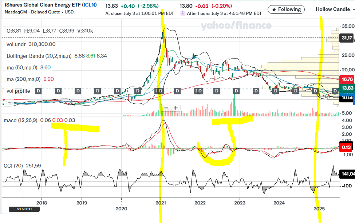Click the red 16.76 moving average price tag
The image size is (355, 223).
click(x=347, y=79)
